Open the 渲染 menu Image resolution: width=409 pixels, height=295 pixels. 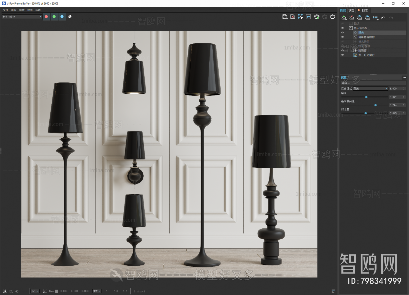14,10
